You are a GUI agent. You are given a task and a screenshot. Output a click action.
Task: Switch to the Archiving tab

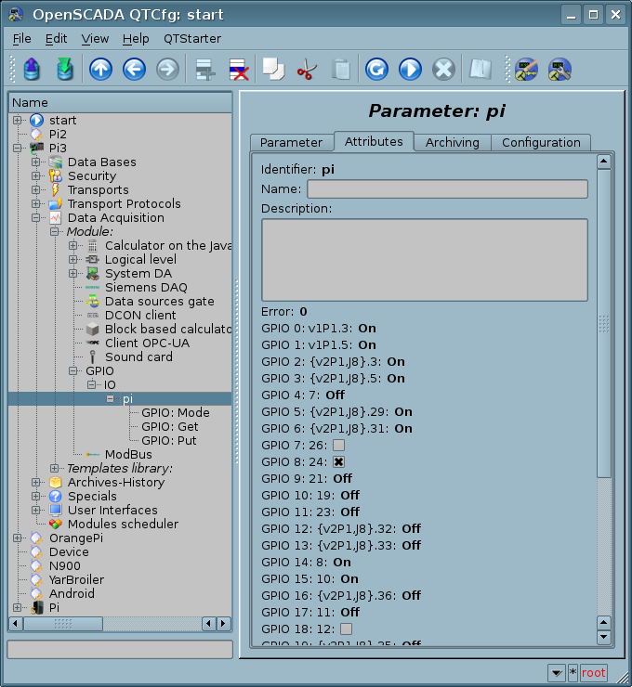click(x=452, y=142)
